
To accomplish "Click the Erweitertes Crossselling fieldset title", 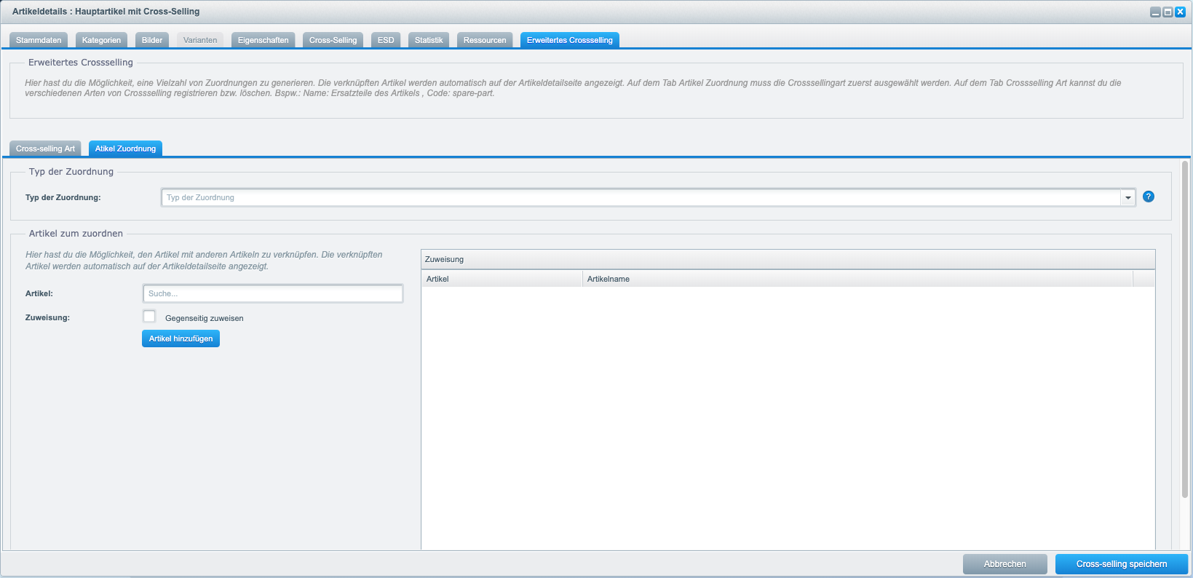I will pyautogui.click(x=81, y=63).
